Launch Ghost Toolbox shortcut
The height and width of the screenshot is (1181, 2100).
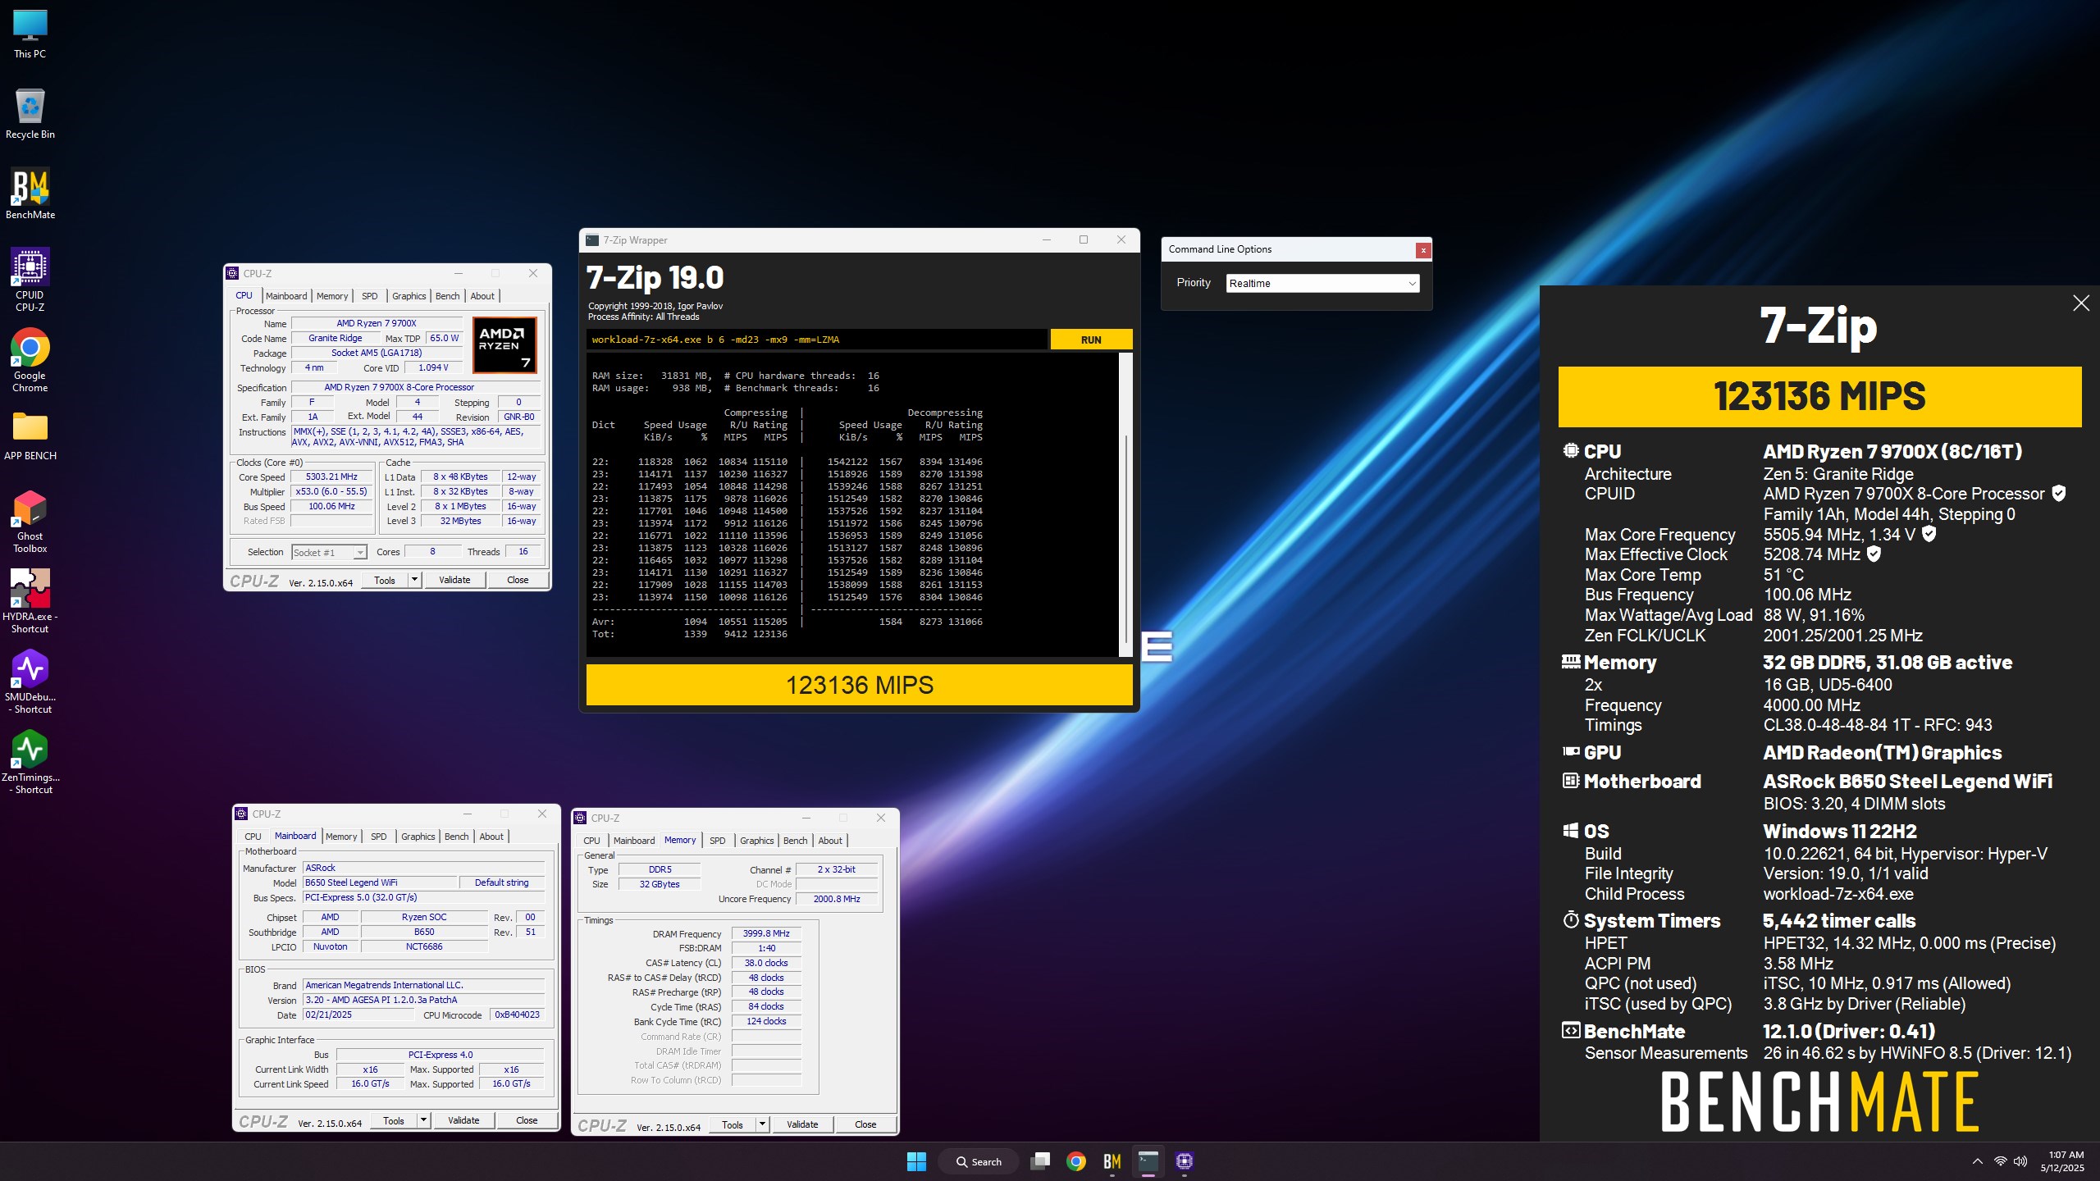point(30,522)
